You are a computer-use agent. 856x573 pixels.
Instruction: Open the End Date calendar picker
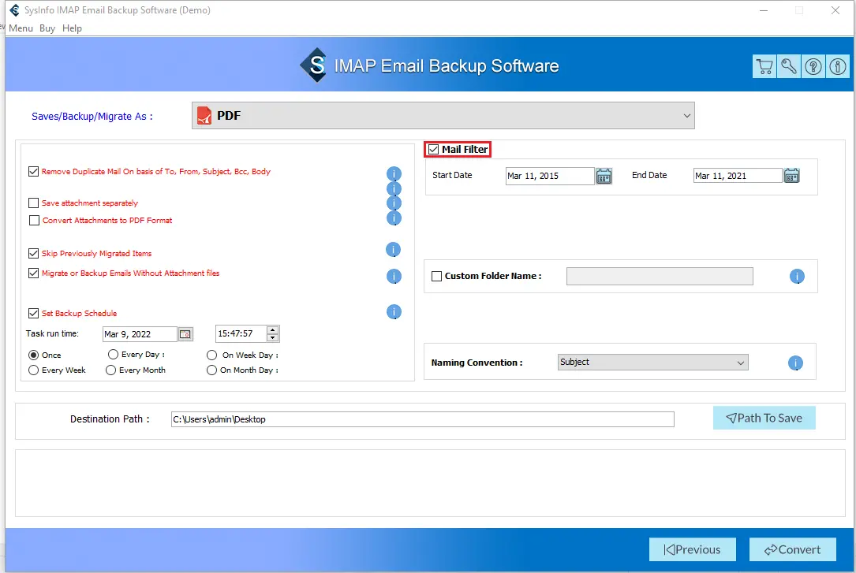click(x=791, y=176)
